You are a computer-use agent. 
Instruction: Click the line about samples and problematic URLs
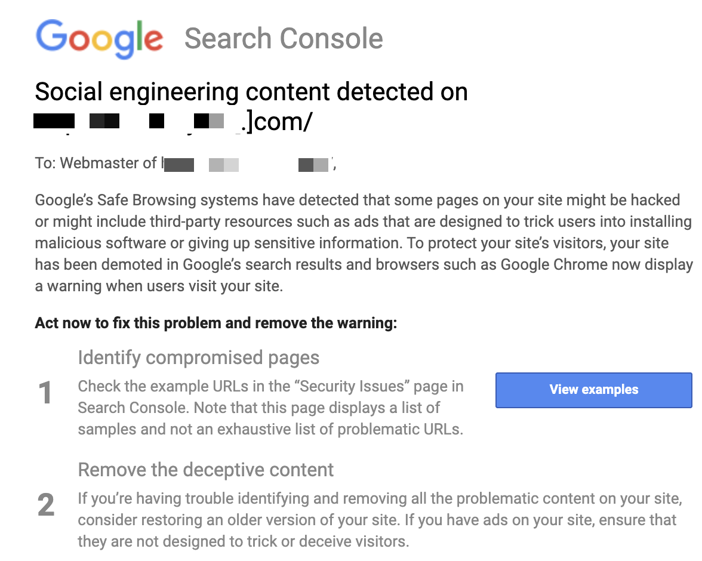(x=270, y=429)
